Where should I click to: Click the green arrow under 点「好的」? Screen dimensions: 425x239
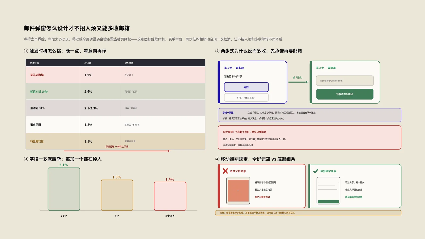(x=298, y=82)
